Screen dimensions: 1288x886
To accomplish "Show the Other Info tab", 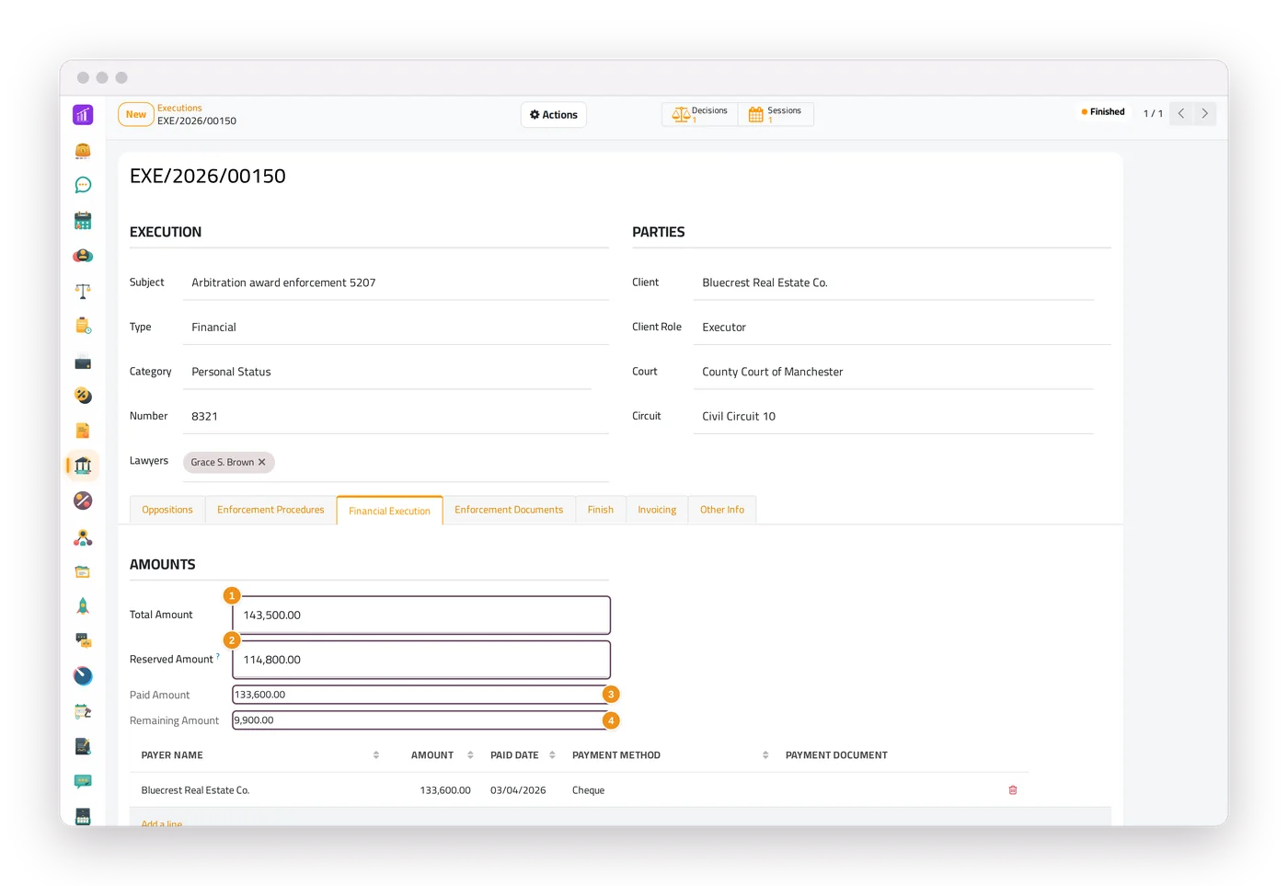I will point(722,510).
